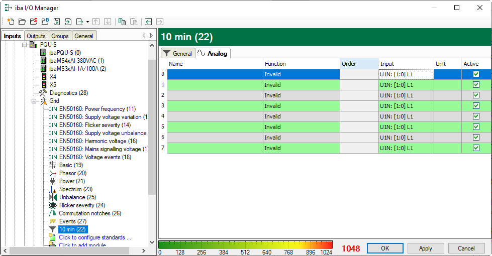Switch to the Outputs tab
492x256 pixels.
coord(36,36)
